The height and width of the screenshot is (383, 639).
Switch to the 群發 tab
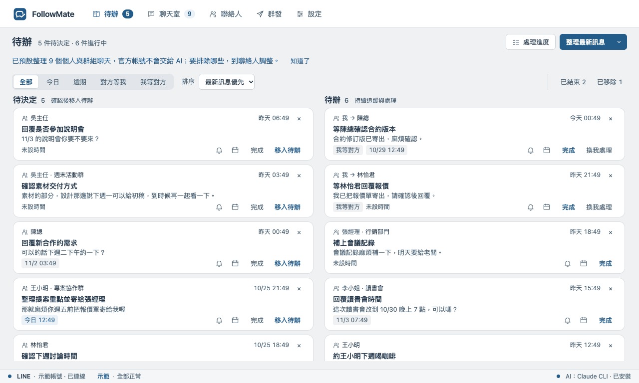coord(269,14)
